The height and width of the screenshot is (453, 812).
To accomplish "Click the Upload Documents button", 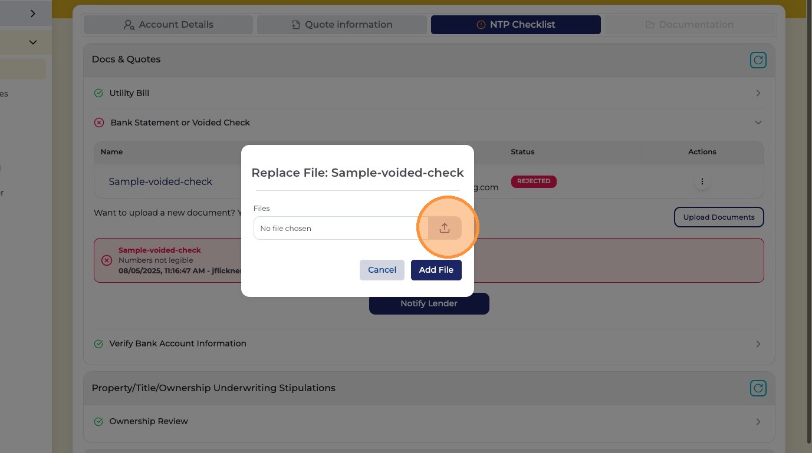I will pos(719,217).
